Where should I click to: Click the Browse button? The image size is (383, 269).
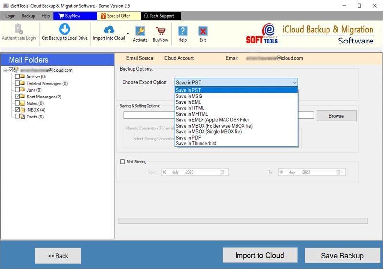[337, 116]
